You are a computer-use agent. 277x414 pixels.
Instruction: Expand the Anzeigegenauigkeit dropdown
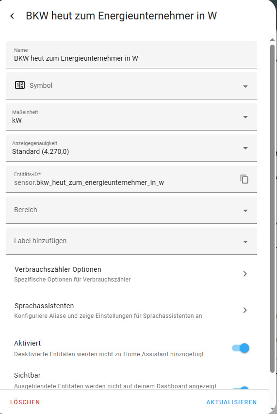pyautogui.click(x=131, y=148)
